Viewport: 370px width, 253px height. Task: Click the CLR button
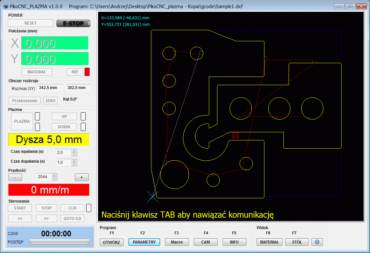[x=72, y=208]
